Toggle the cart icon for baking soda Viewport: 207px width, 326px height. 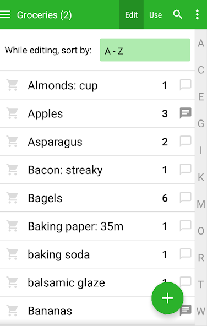[12, 254]
